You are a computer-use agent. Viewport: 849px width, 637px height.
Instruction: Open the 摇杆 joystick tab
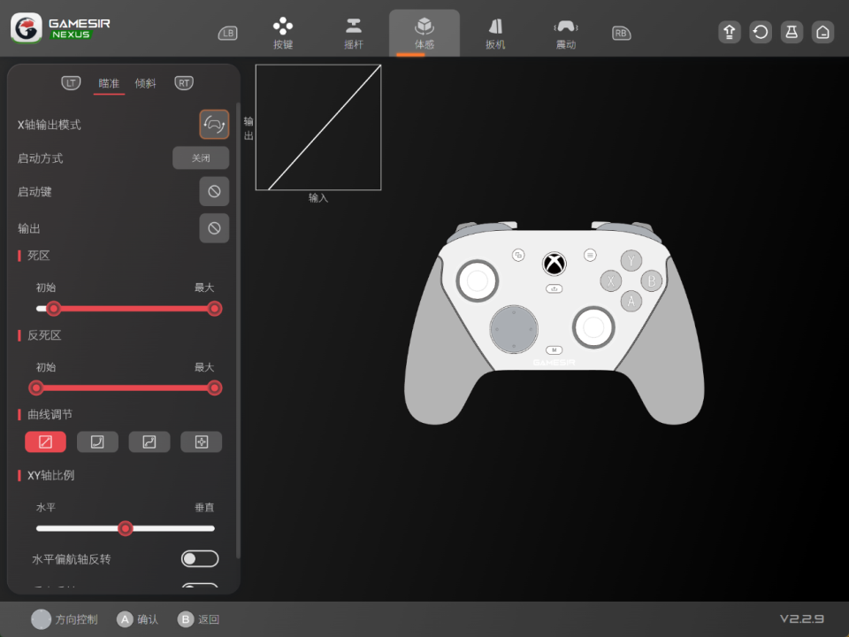pos(354,33)
